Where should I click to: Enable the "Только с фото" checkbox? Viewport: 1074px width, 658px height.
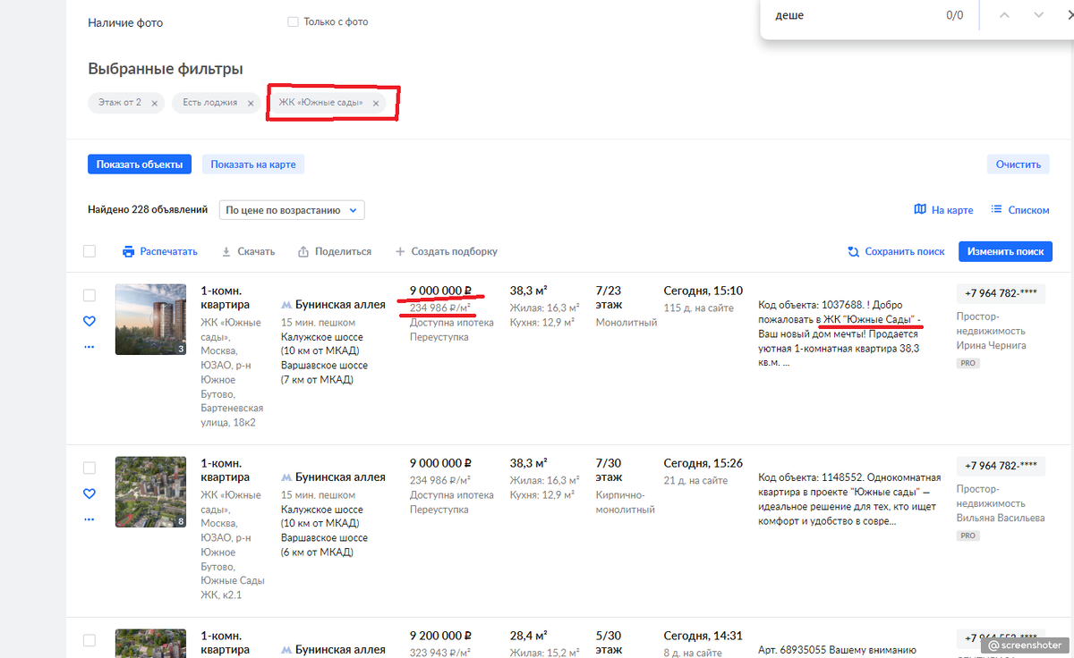click(x=293, y=22)
